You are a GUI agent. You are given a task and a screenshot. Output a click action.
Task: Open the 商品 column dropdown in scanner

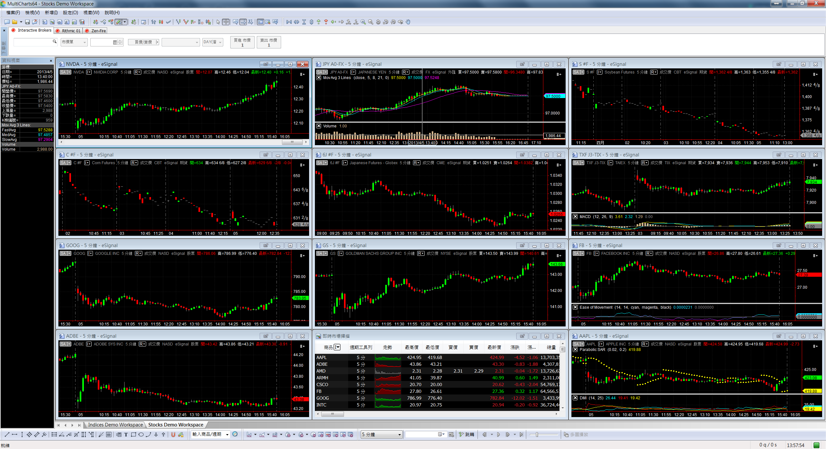[337, 347]
